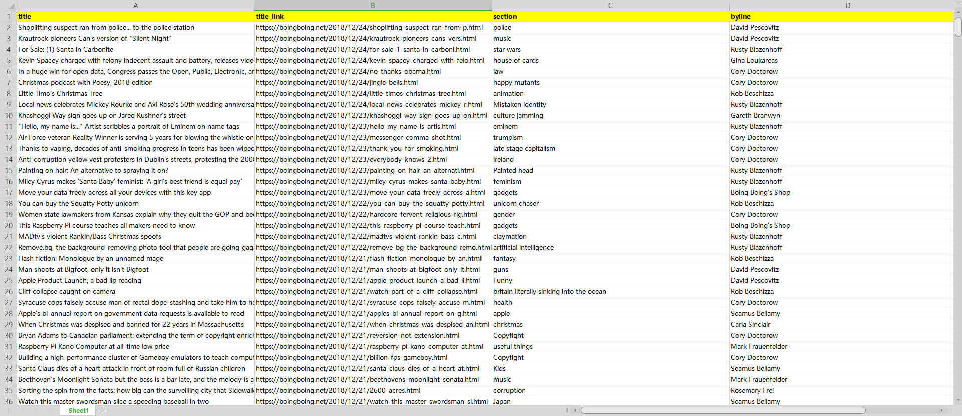Screen dimensions: 962x416
Task: Click the vertical scrollbar thumb
Action: click(x=958, y=27)
